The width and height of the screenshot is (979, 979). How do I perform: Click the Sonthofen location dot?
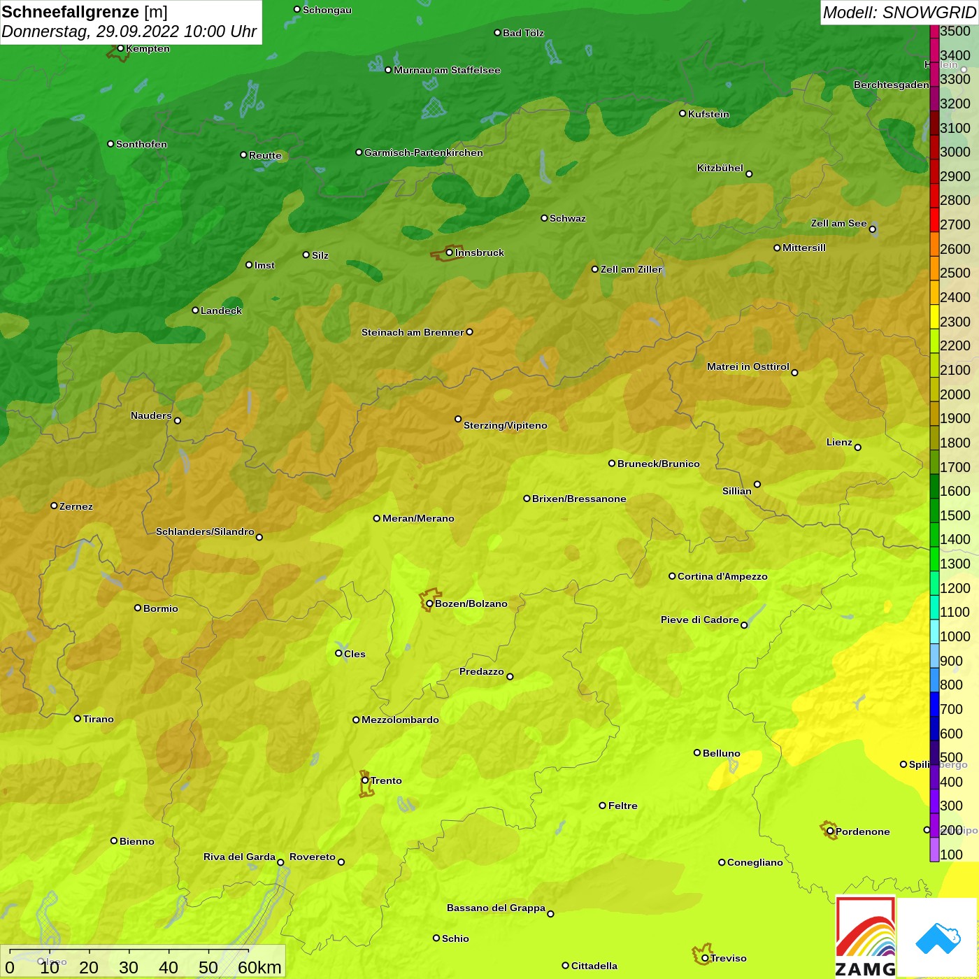coord(110,143)
